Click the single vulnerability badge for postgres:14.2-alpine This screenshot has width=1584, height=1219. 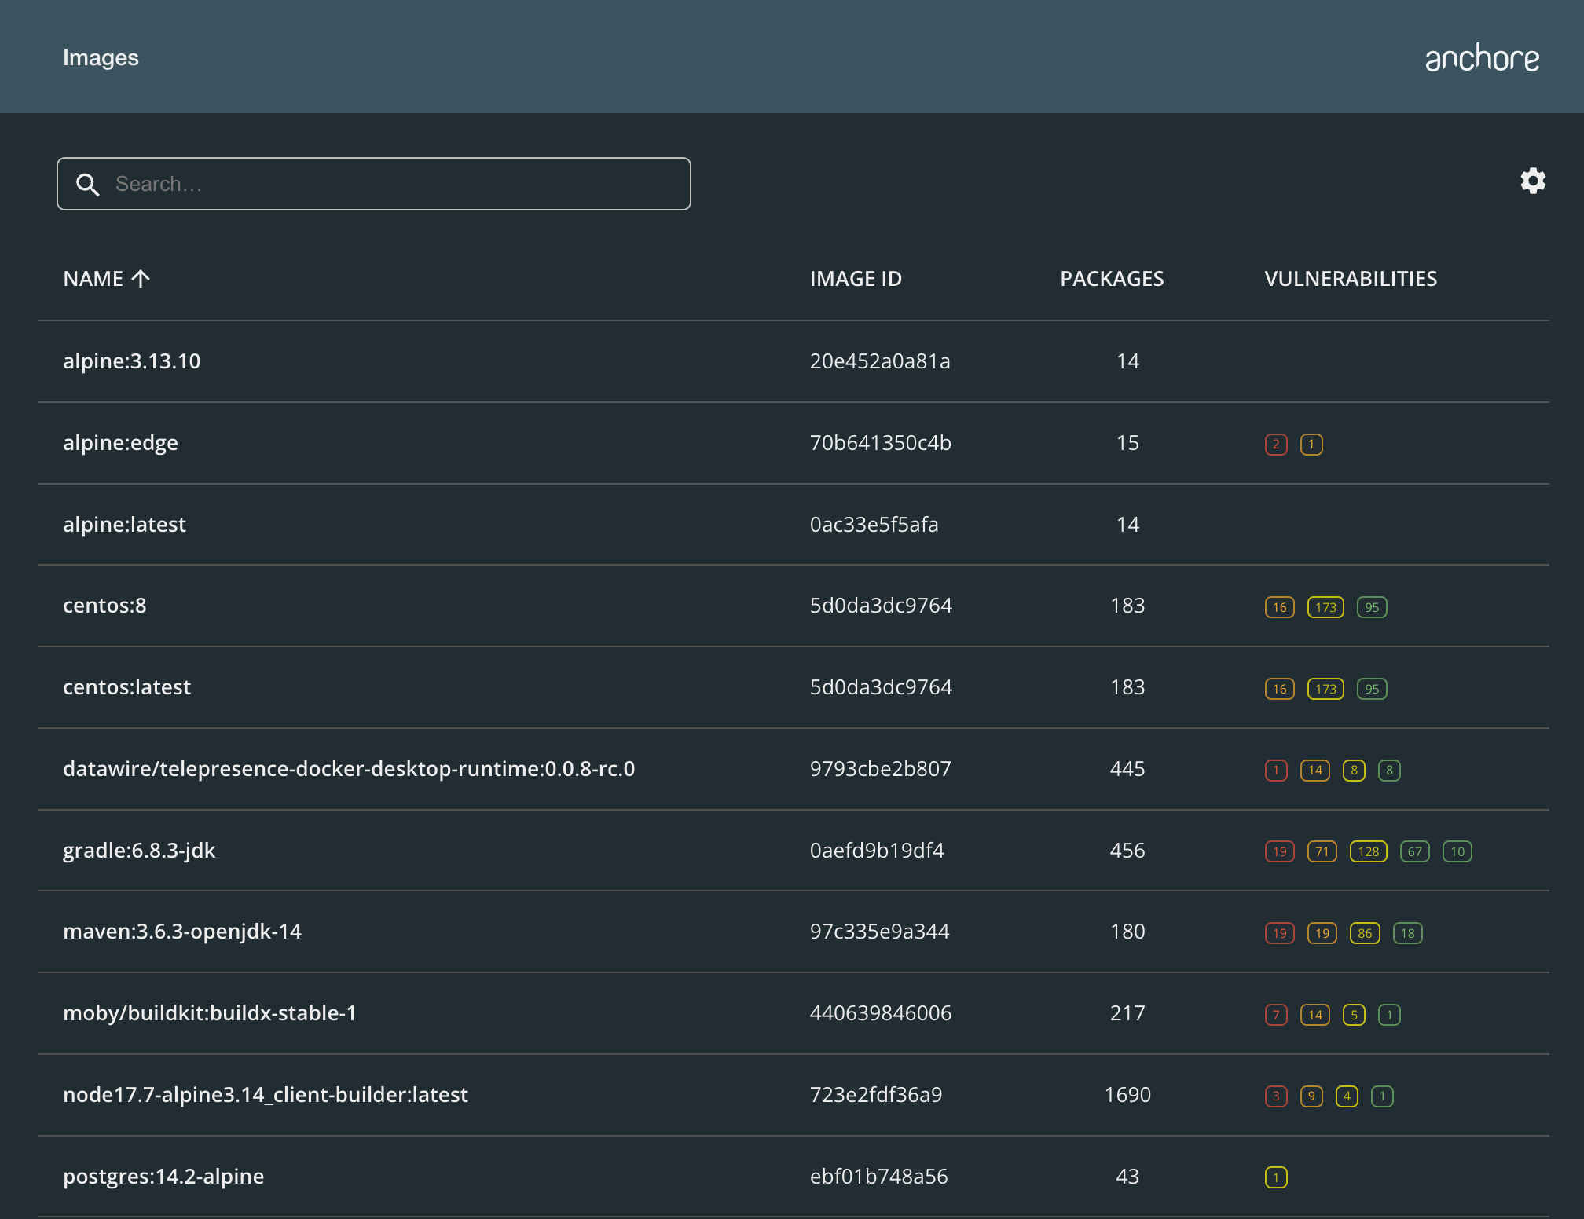(1275, 1177)
